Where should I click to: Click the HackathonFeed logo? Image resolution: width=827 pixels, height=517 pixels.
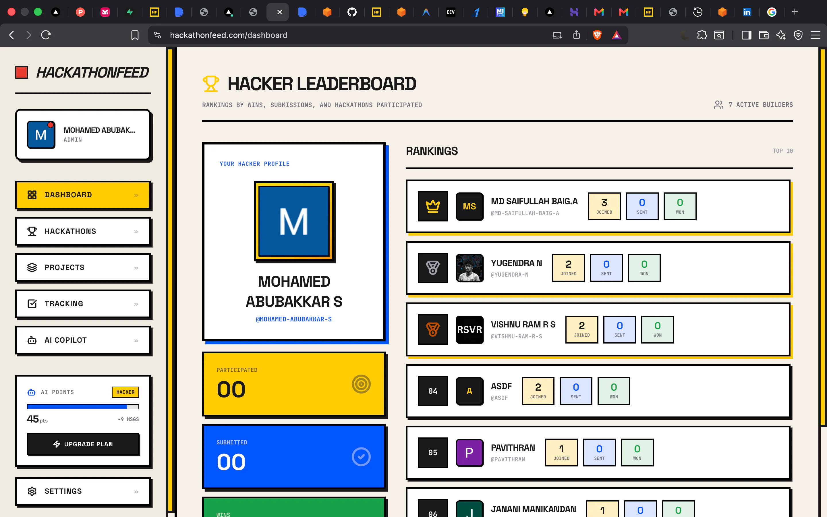(82, 72)
